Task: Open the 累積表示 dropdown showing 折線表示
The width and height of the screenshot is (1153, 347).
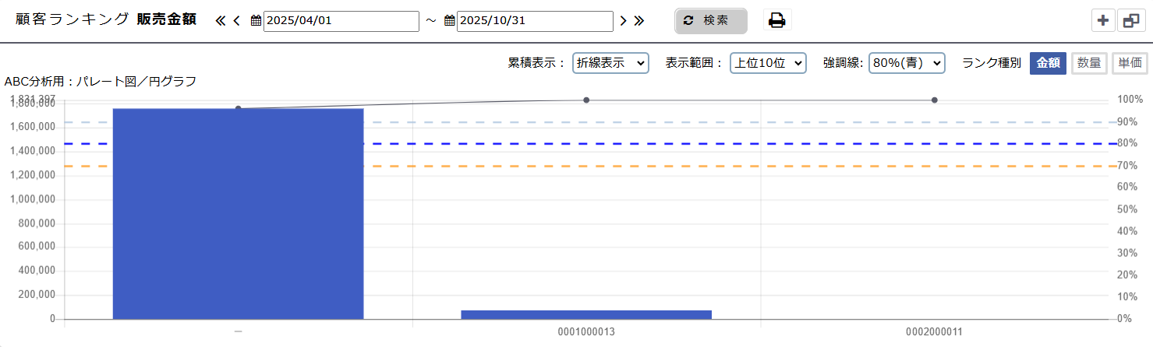Action: [610, 64]
